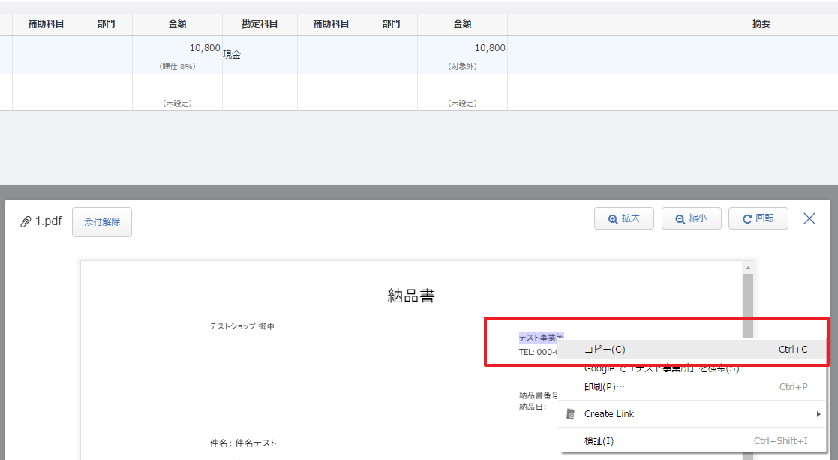Click the paperclip icon beside 1.pdf
This screenshot has height=460, width=838.
click(25, 221)
